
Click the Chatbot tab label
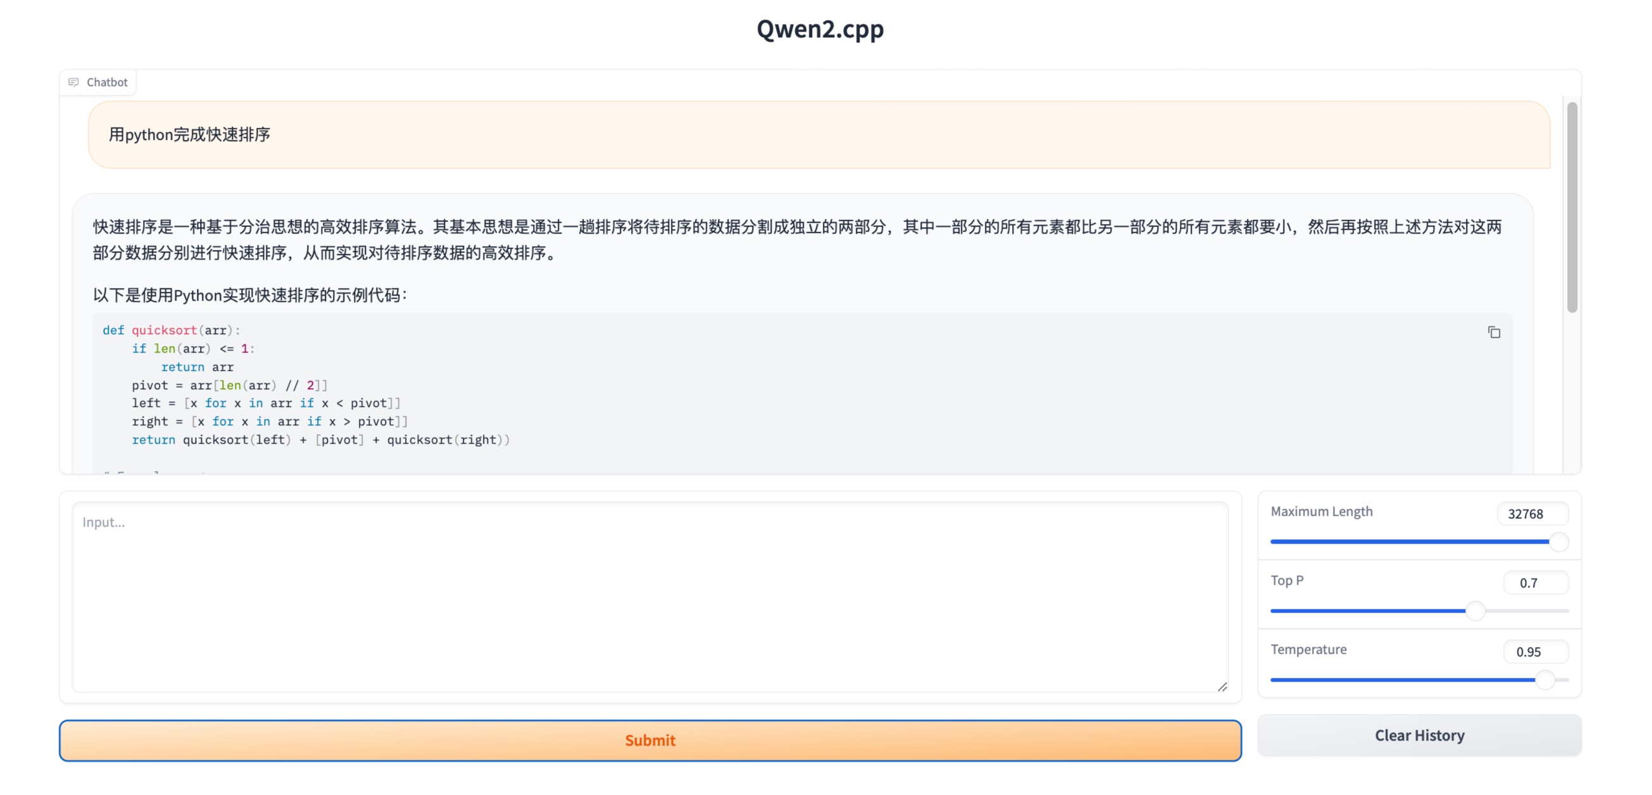pyautogui.click(x=106, y=82)
